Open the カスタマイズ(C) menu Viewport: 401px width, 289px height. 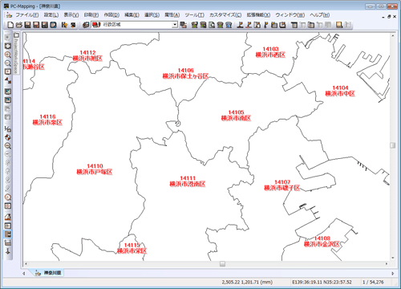tap(225, 15)
